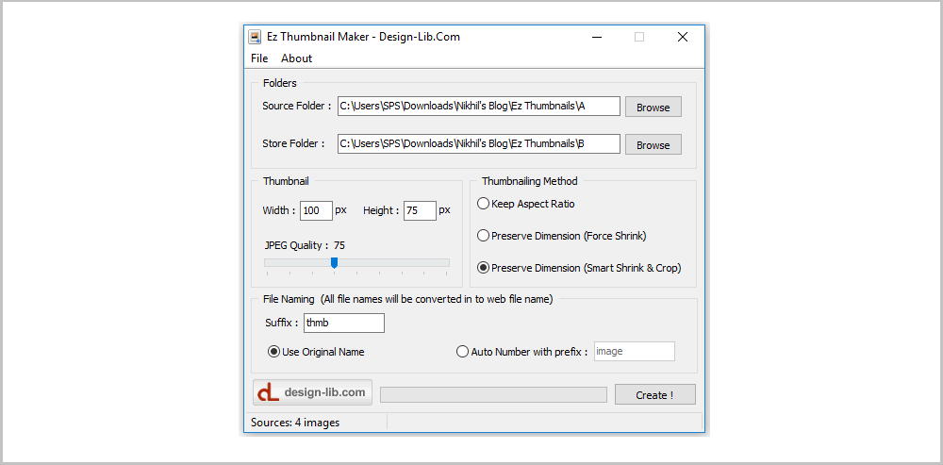The image size is (943, 465).
Task: Click the auto number prefix field
Action: (x=635, y=351)
